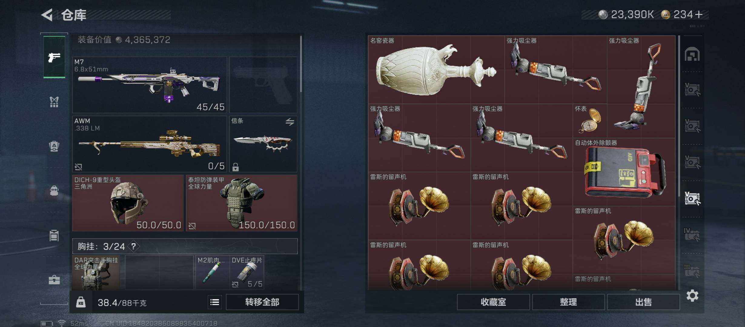Toggle the lock icon on 信条 knife slot

pyautogui.click(x=236, y=167)
